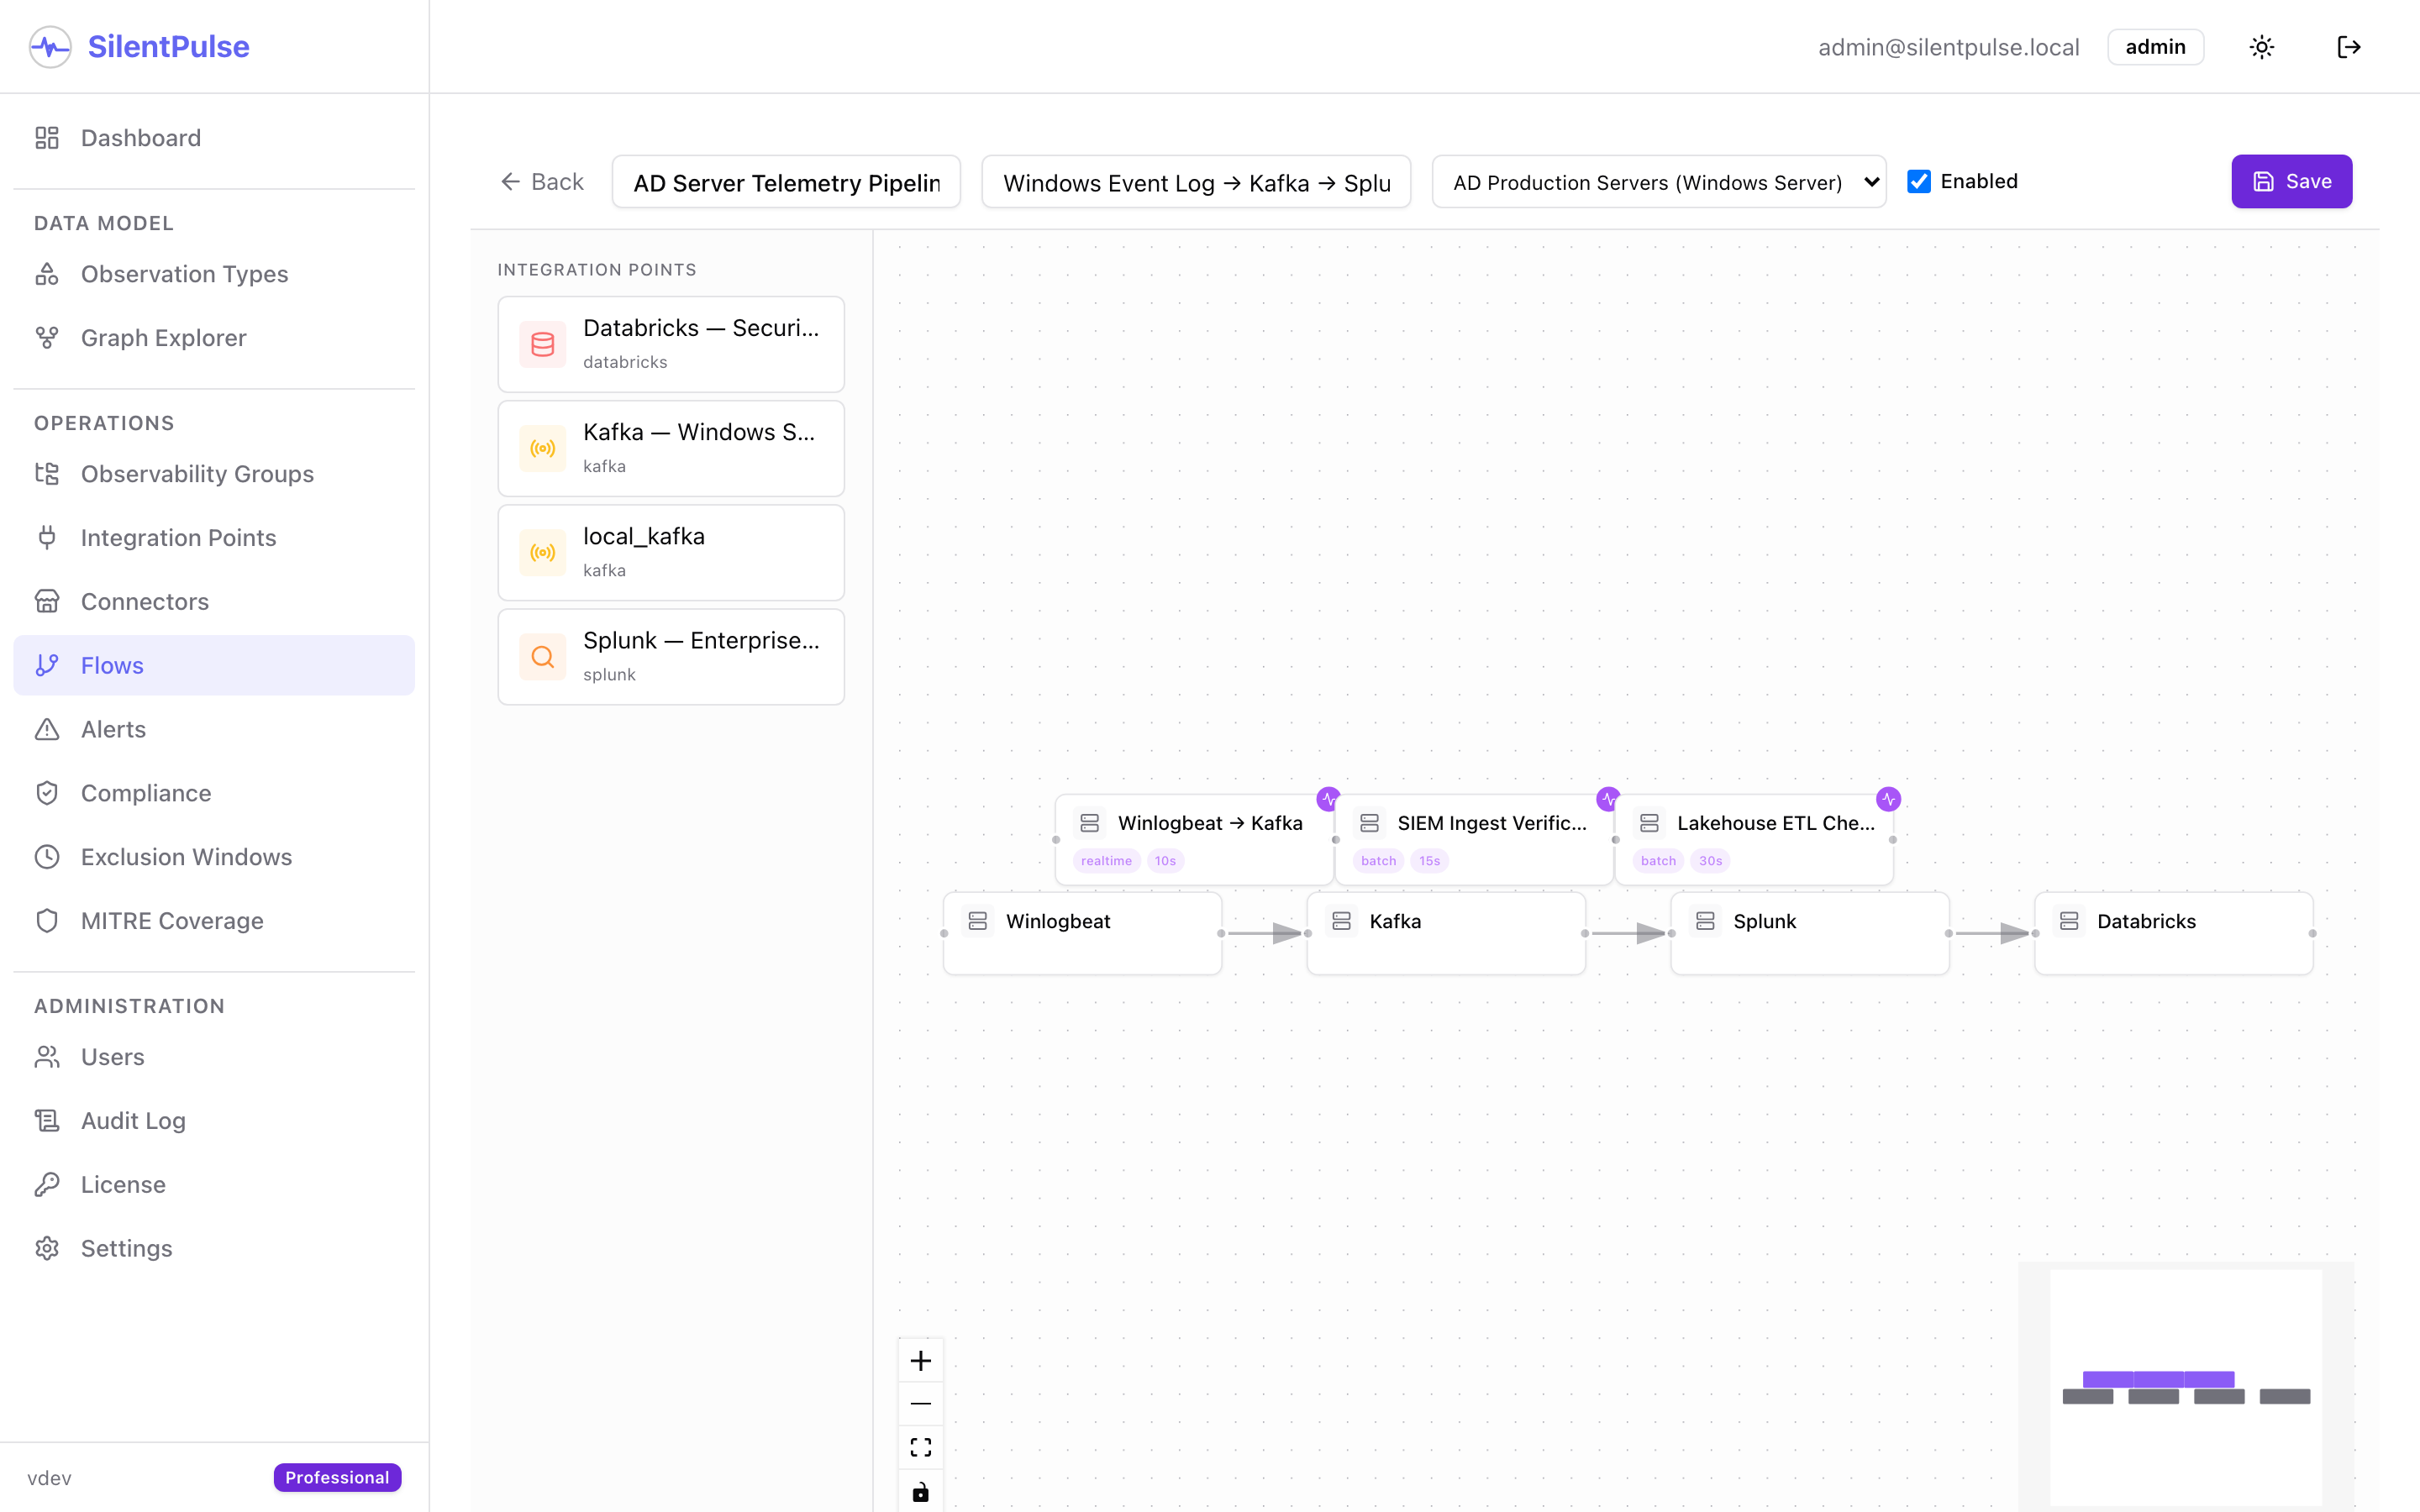Open Observation Types page
The height and width of the screenshot is (1512, 2420).
coord(214,274)
